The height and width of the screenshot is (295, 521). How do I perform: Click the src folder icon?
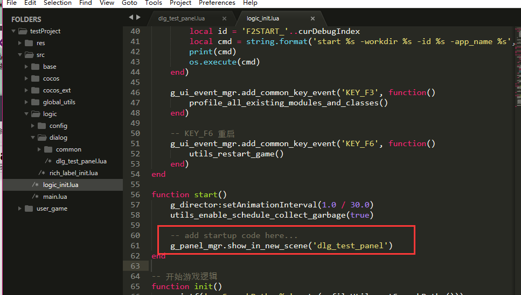pyautogui.click(x=29, y=55)
